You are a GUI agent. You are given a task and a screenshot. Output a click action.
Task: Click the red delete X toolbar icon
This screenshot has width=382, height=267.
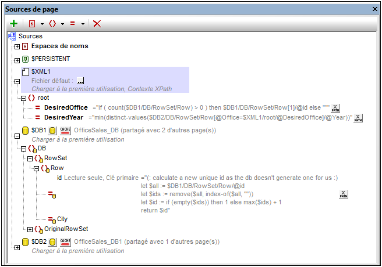[97, 24]
